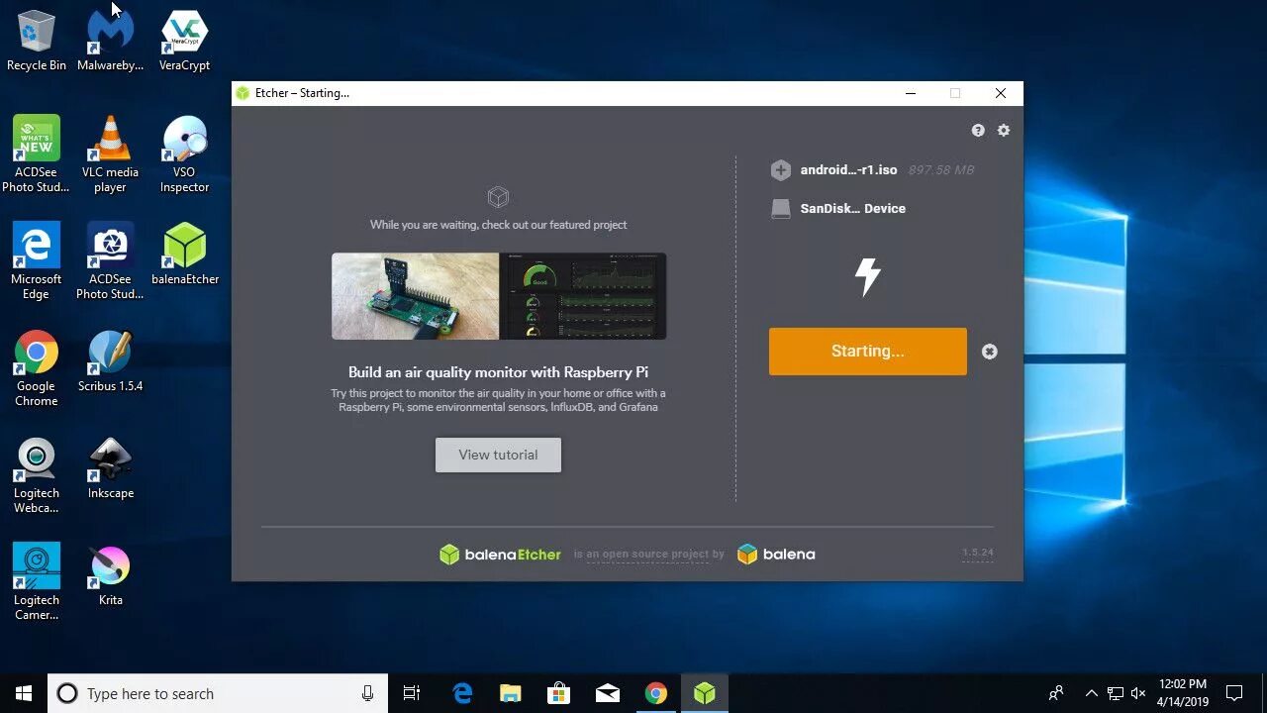The width and height of the screenshot is (1267, 713).
Task: Click the drive icon beside SanDisk Device
Action: [781, 209]
